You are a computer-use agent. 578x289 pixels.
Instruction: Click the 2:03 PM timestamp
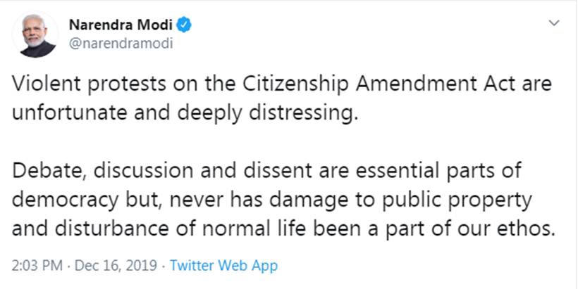click(37, 266)
